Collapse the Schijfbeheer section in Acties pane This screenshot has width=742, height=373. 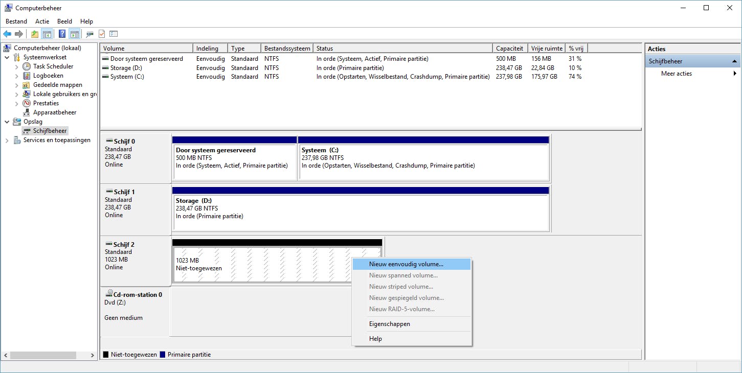coord(735,61)
